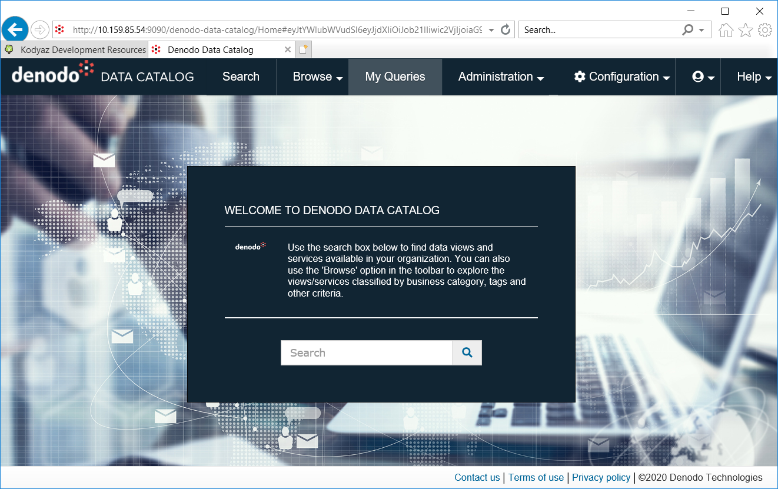
Task: Open Favorites star icon
Action: tap(746, 29)
